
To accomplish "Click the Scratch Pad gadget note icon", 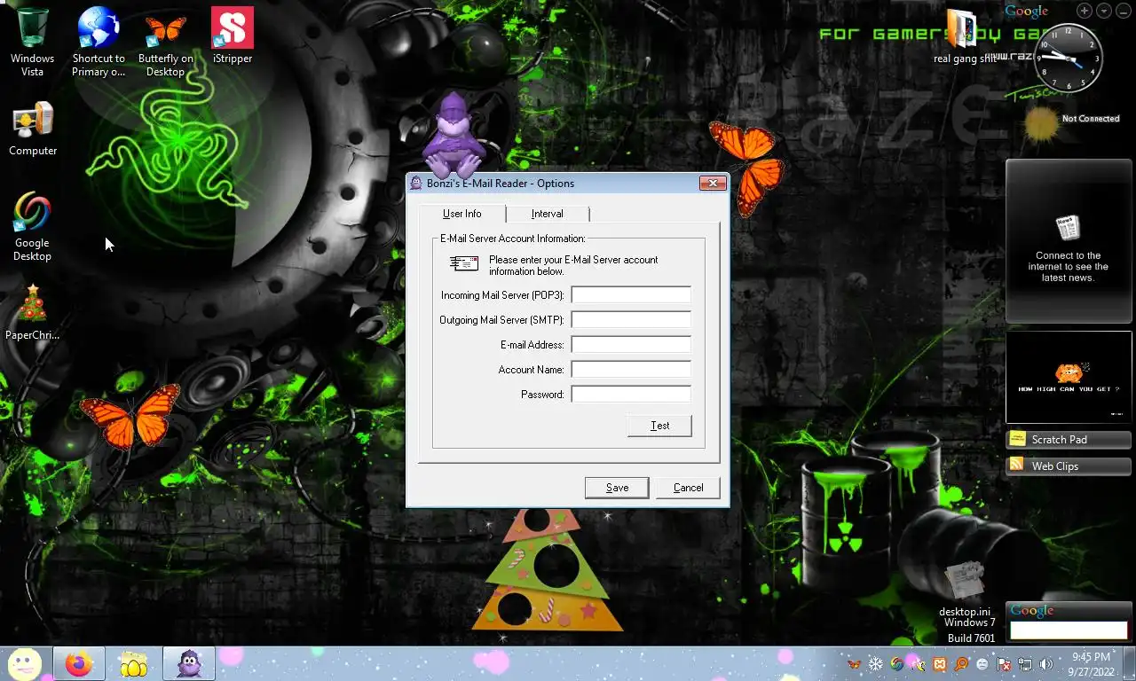I will [1018, 439].
